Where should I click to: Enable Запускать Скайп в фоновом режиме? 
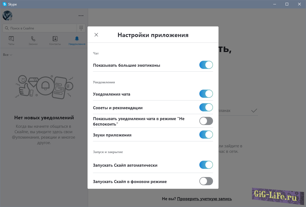[206, 181]
